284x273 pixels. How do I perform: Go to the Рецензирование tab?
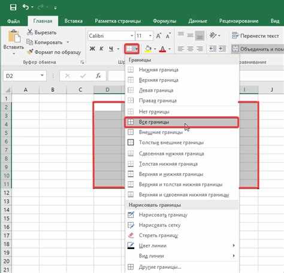(x=239, y=21)
